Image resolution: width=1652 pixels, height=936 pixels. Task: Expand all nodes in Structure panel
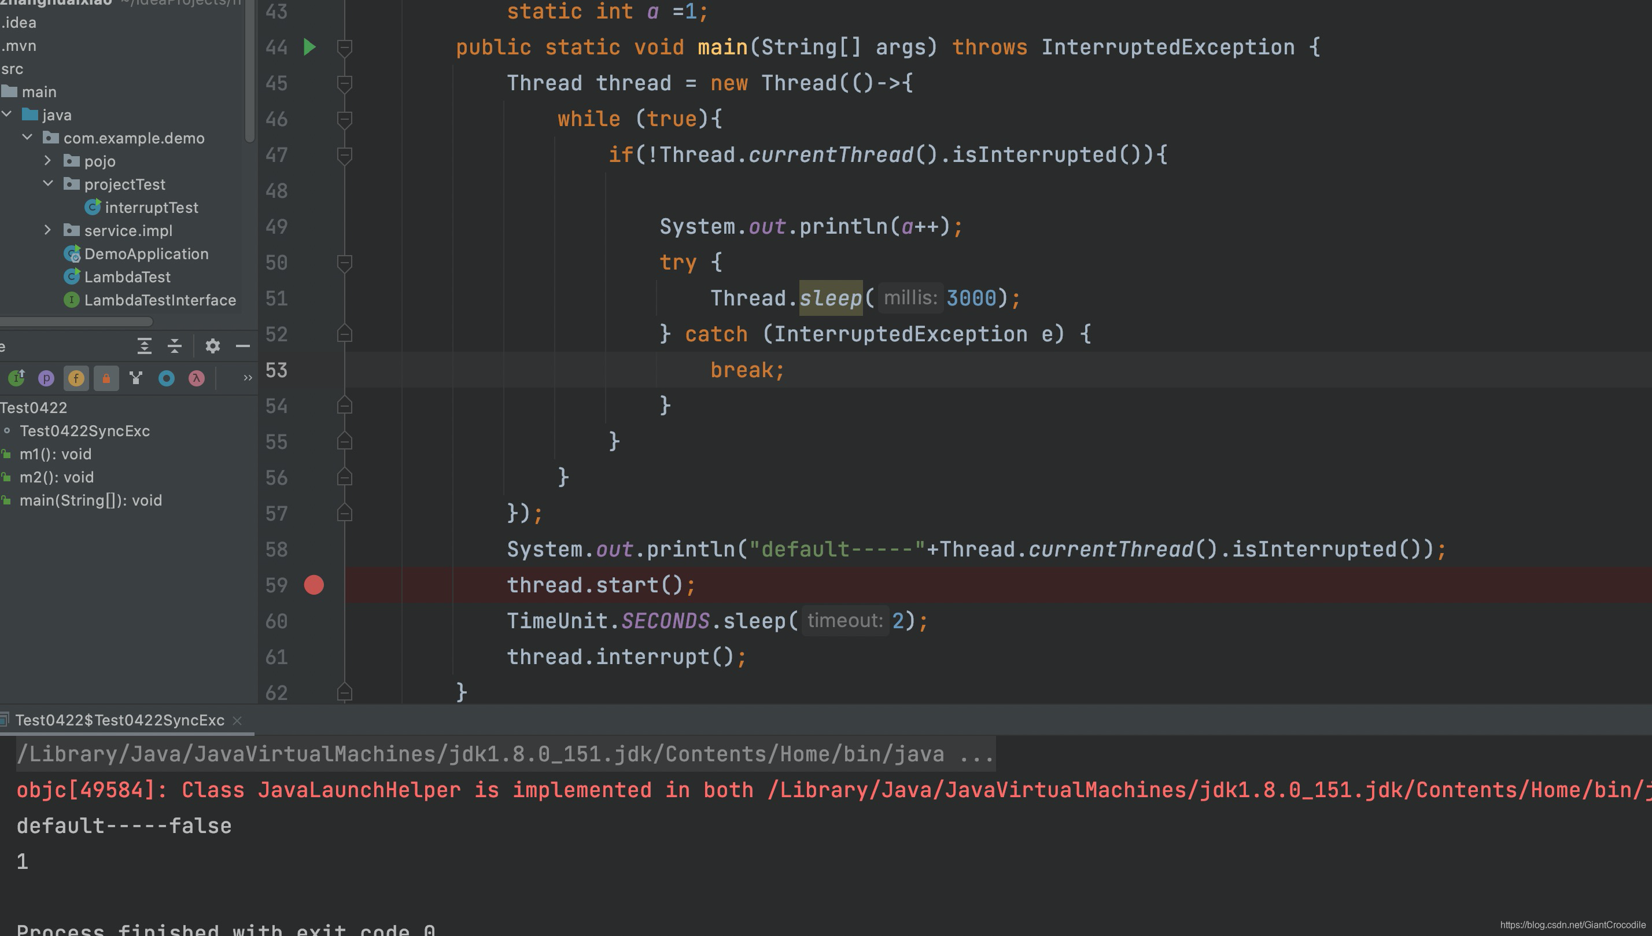pos(144,346)
